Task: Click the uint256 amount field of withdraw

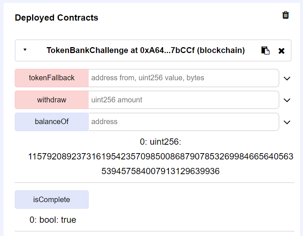Action: [183, 100]
